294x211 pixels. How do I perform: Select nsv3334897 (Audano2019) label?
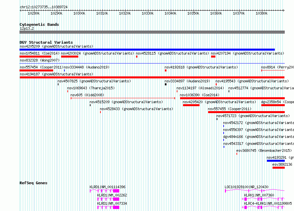[187, 81]
